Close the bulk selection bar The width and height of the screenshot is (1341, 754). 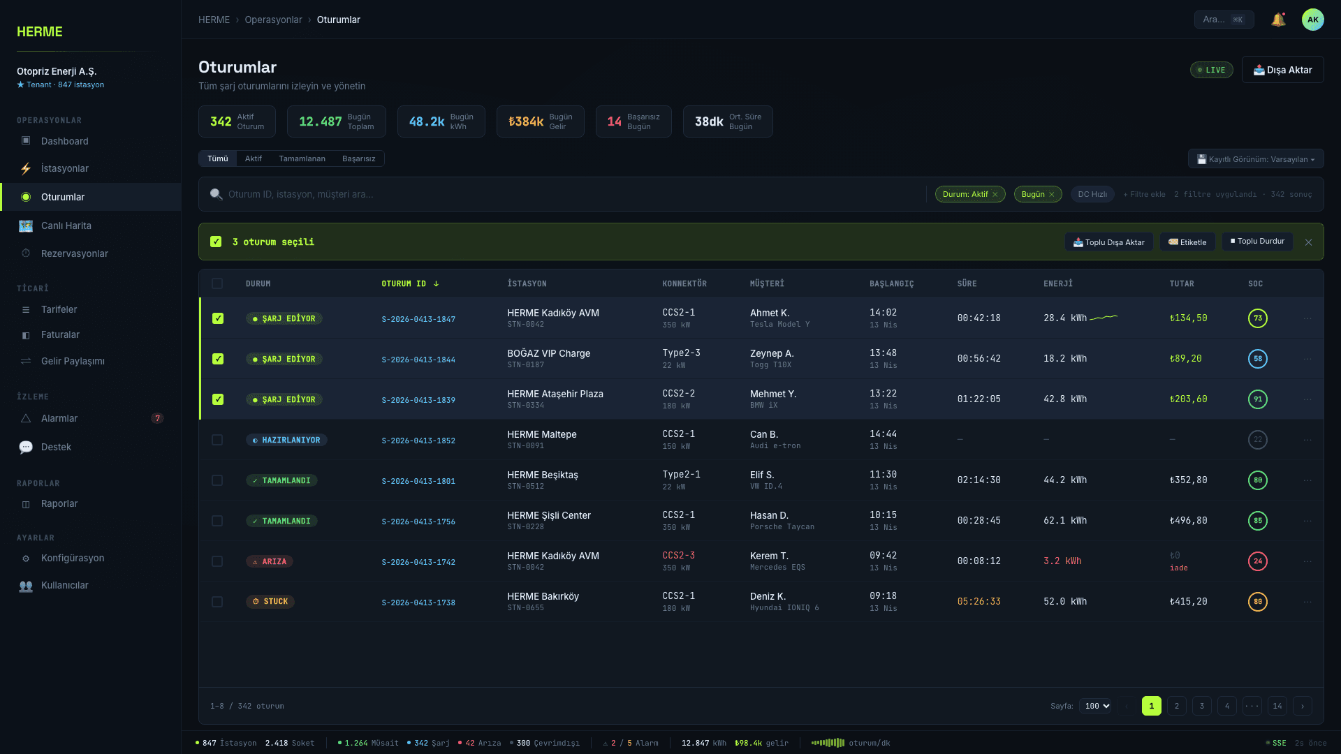coord(1308,242)
